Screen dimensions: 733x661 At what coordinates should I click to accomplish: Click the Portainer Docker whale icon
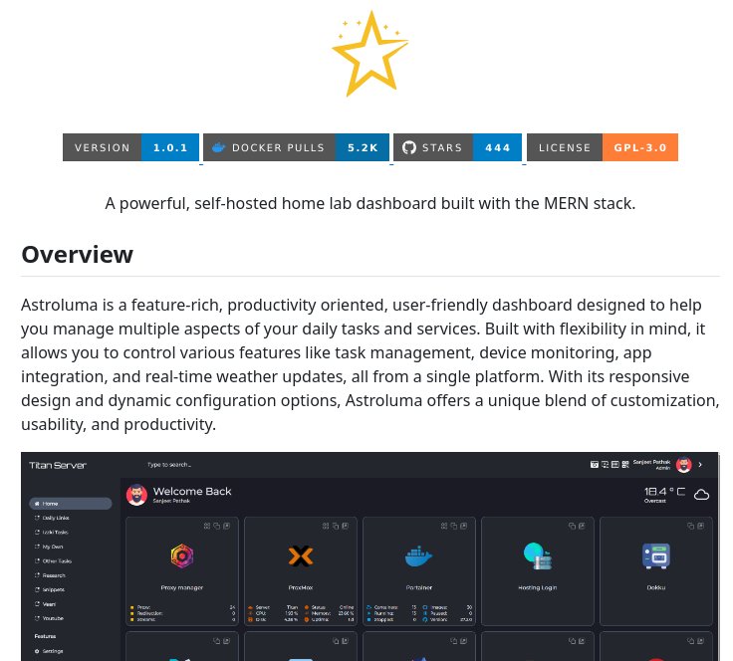[419, 555]
